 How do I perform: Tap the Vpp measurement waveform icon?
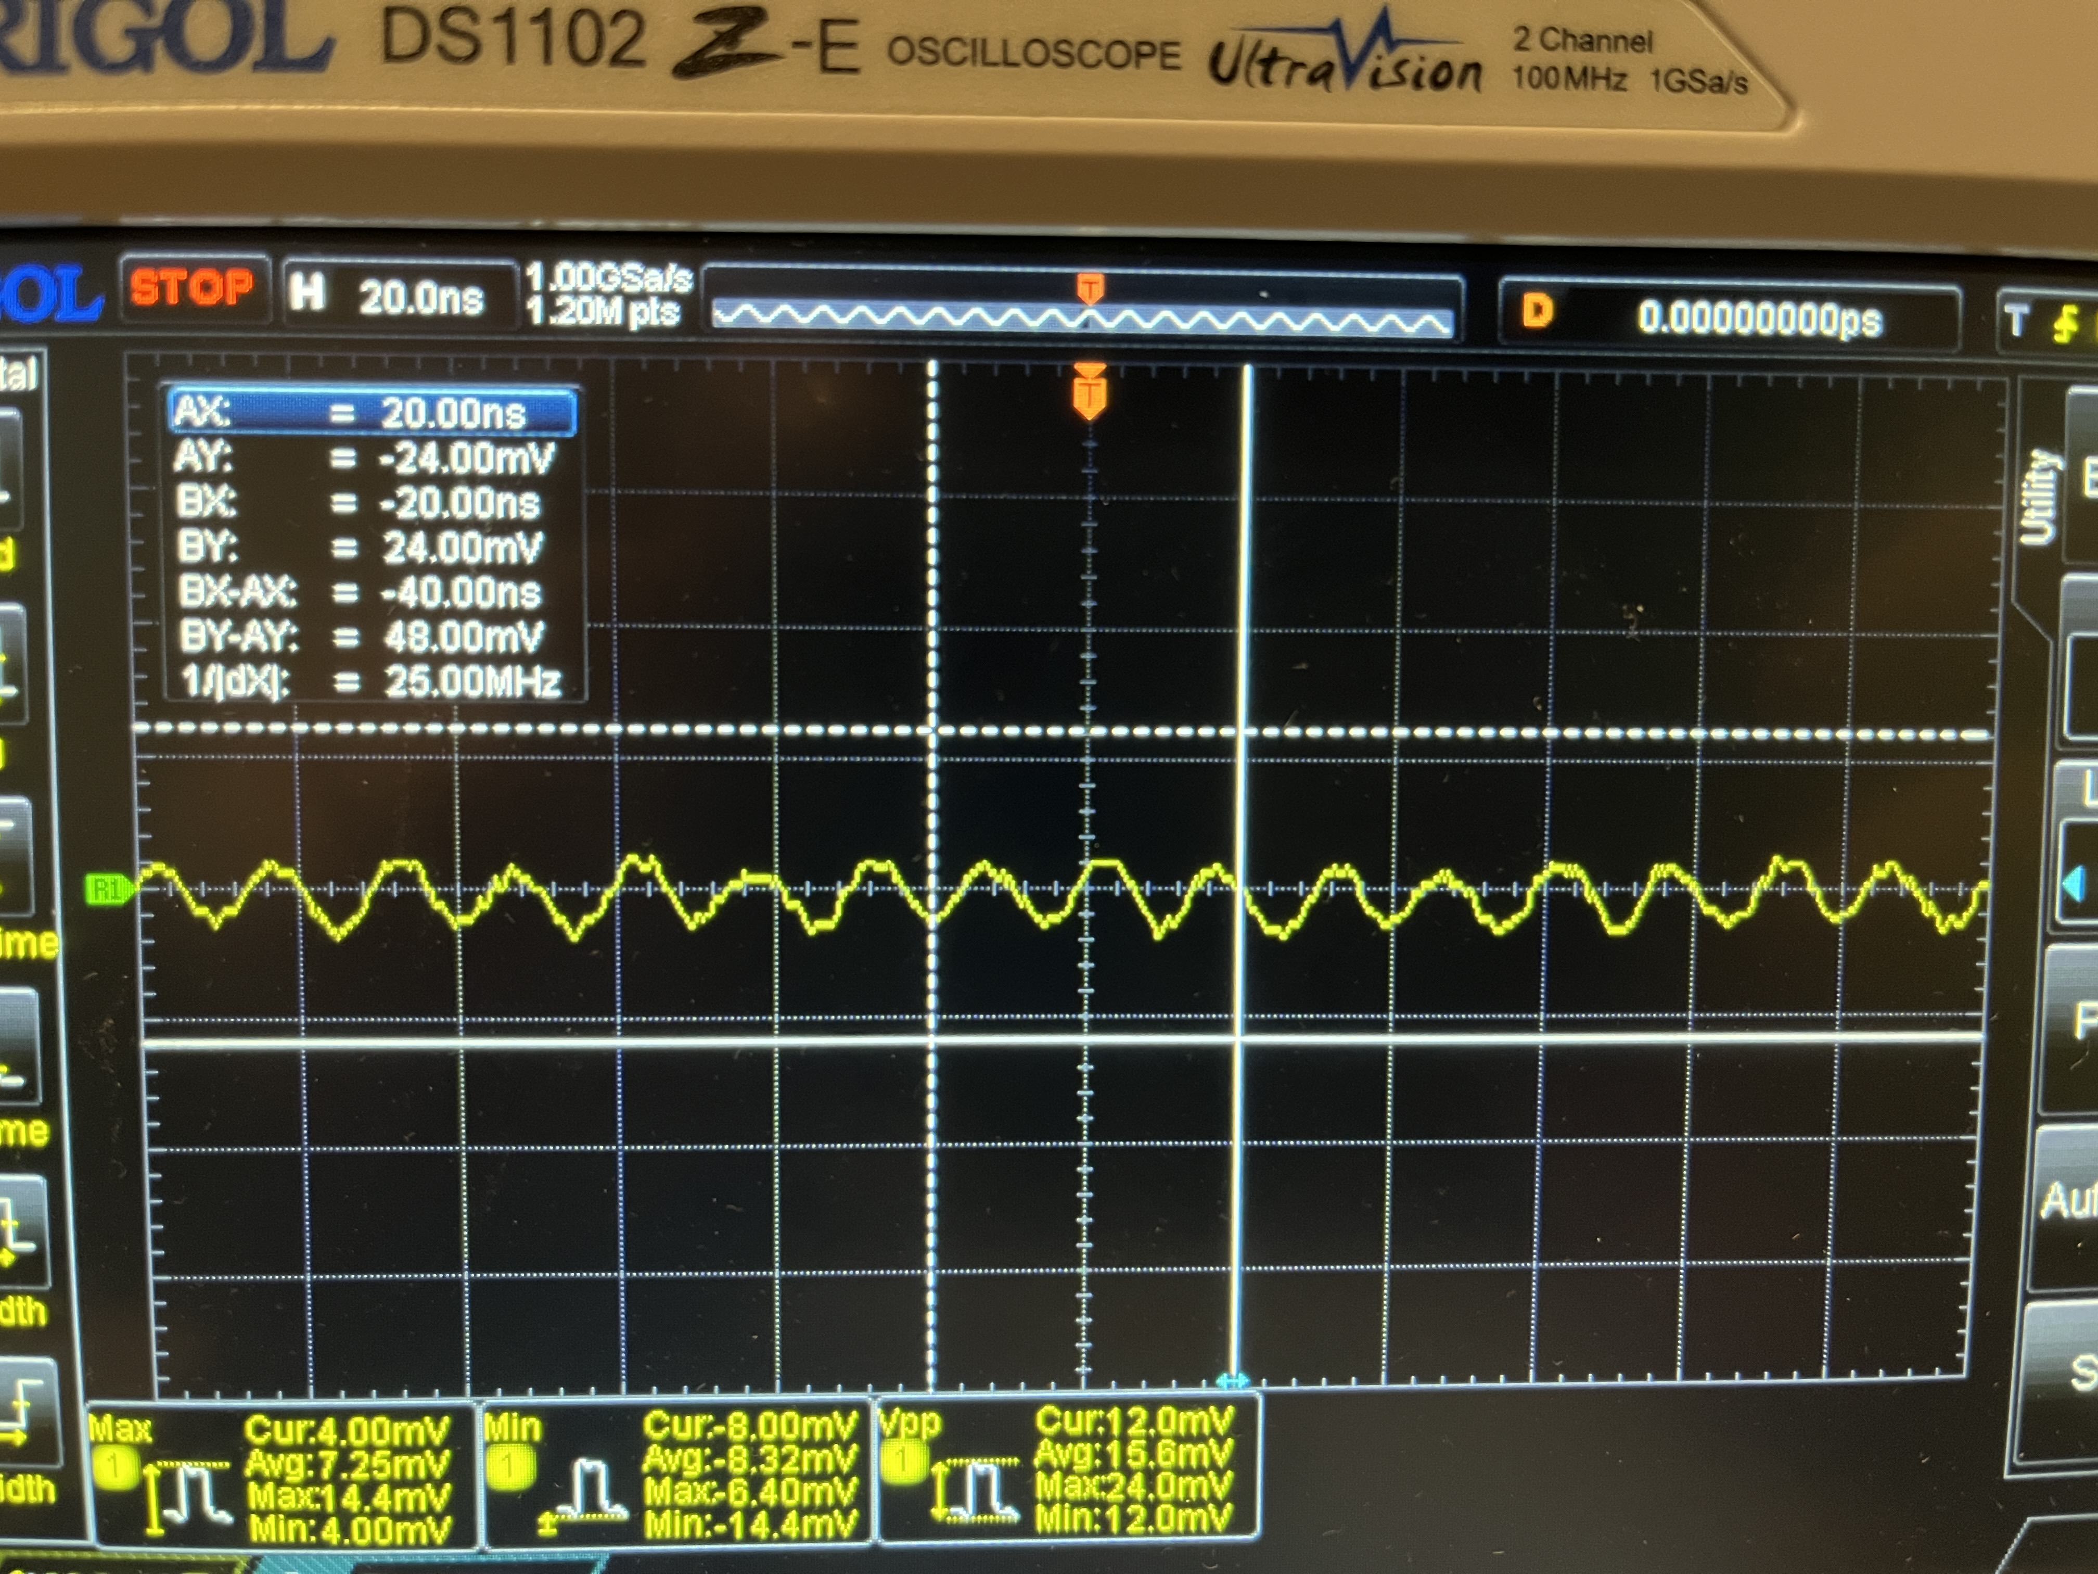click(976, 1490)
